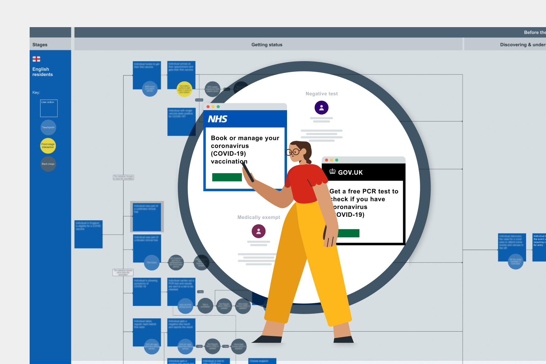
Task: Select the User action key box
Action: tap(49, 108)
